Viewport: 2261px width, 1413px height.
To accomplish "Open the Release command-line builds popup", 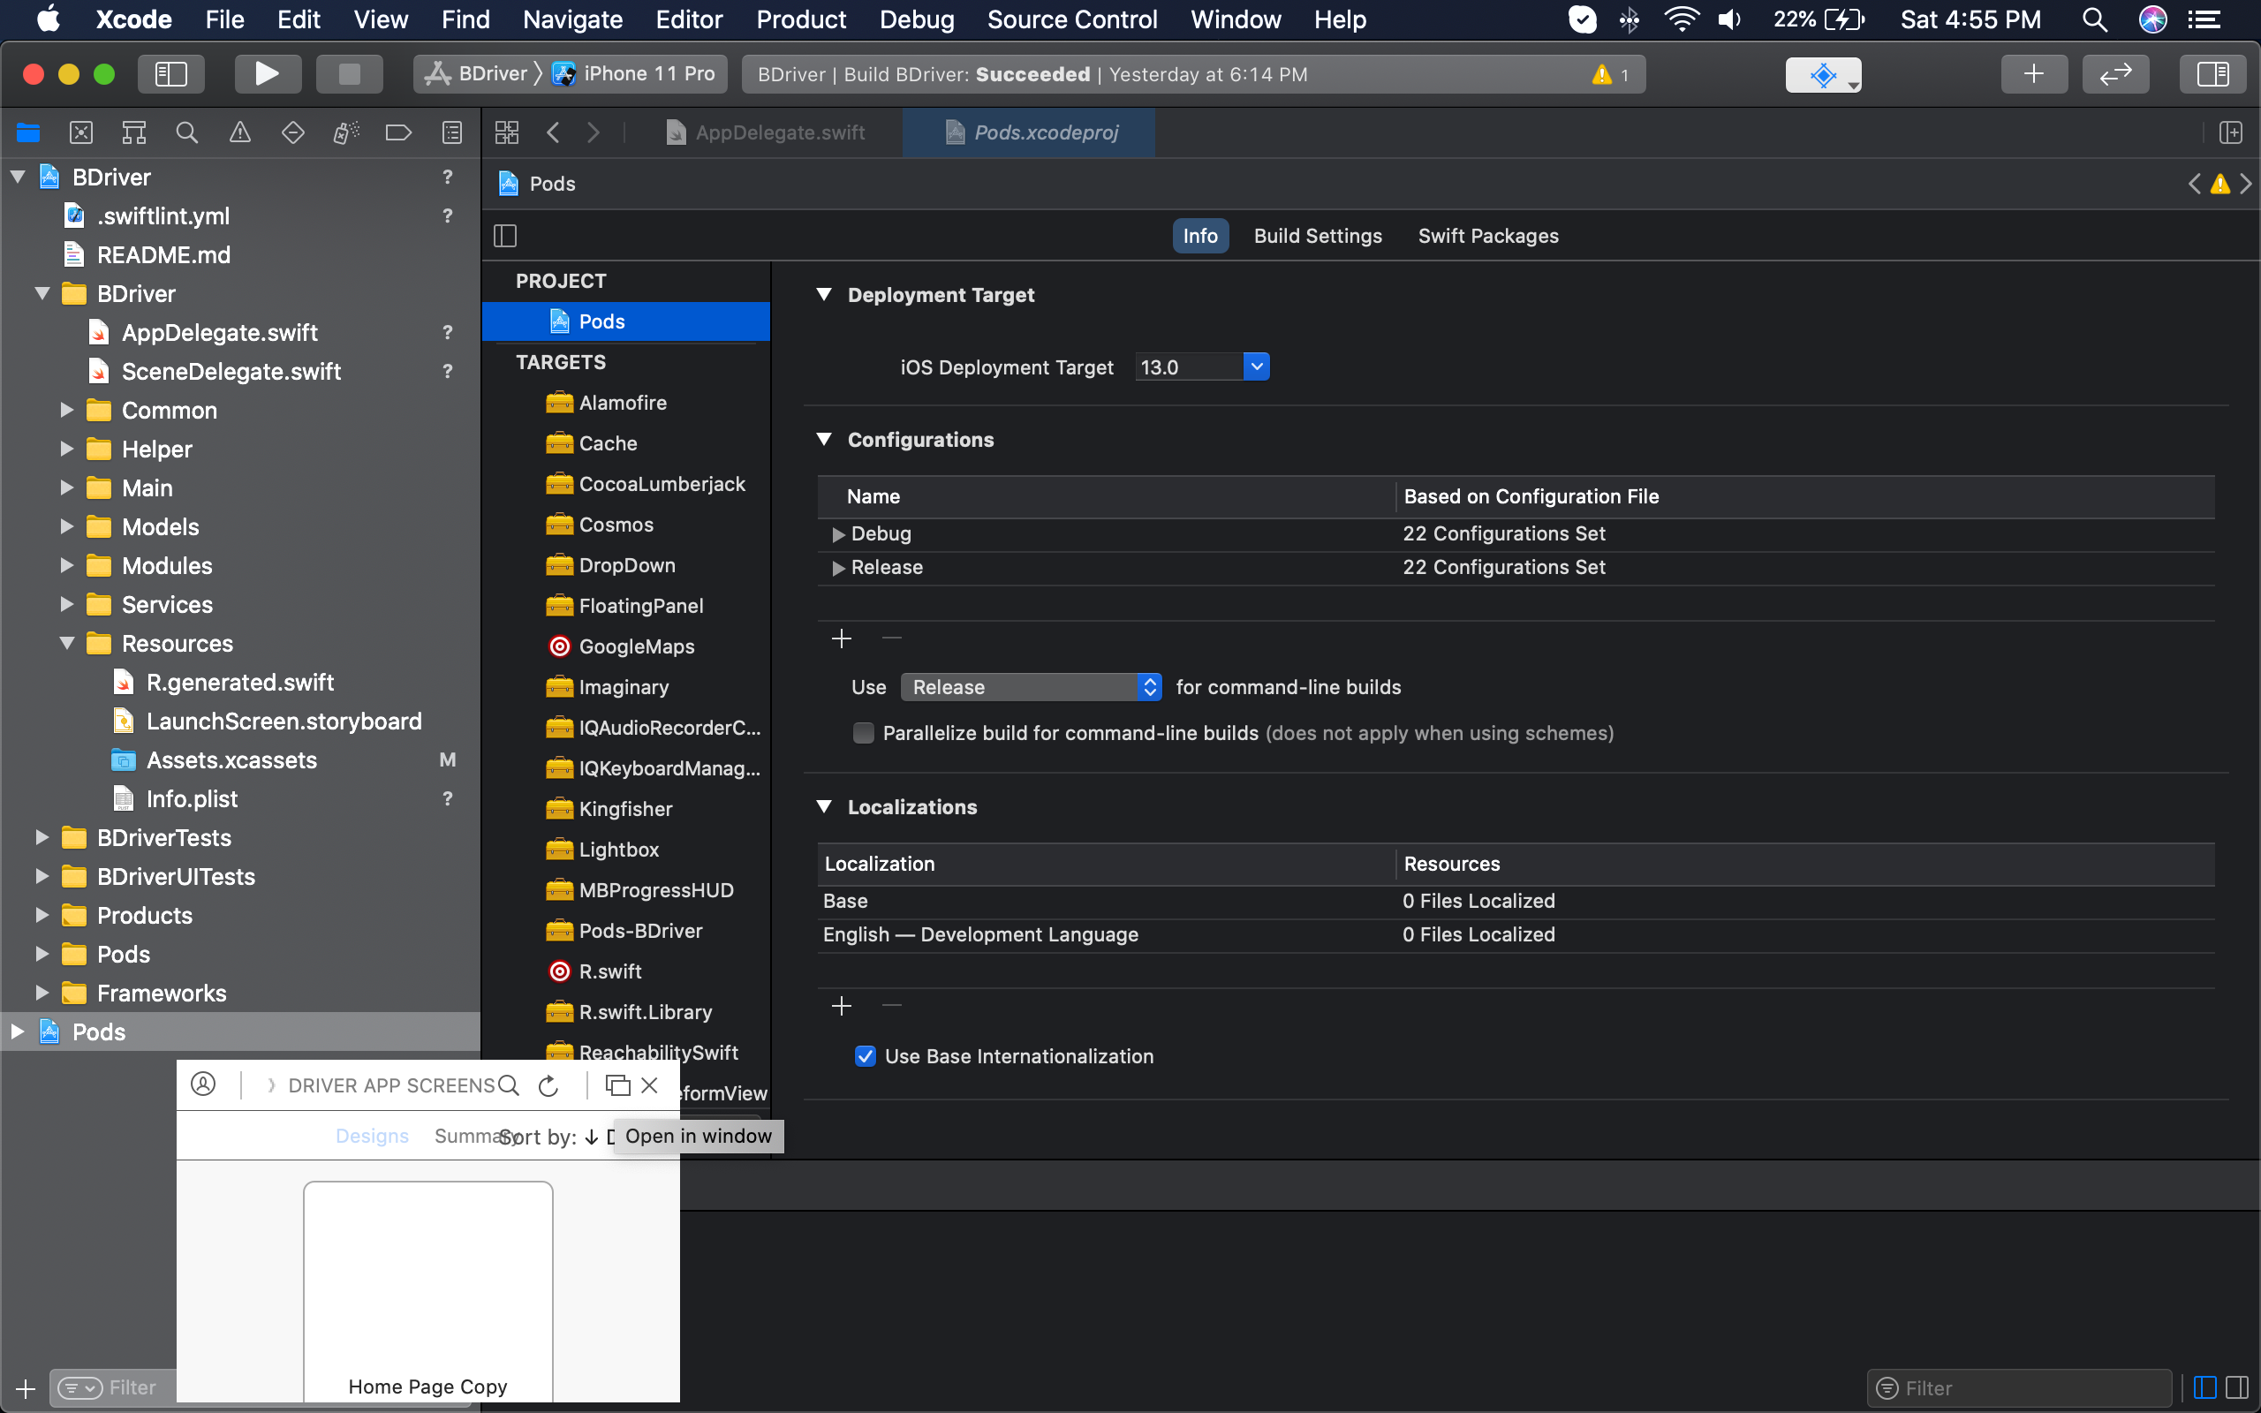I will pyautogui.click(x=1032, y=687).
